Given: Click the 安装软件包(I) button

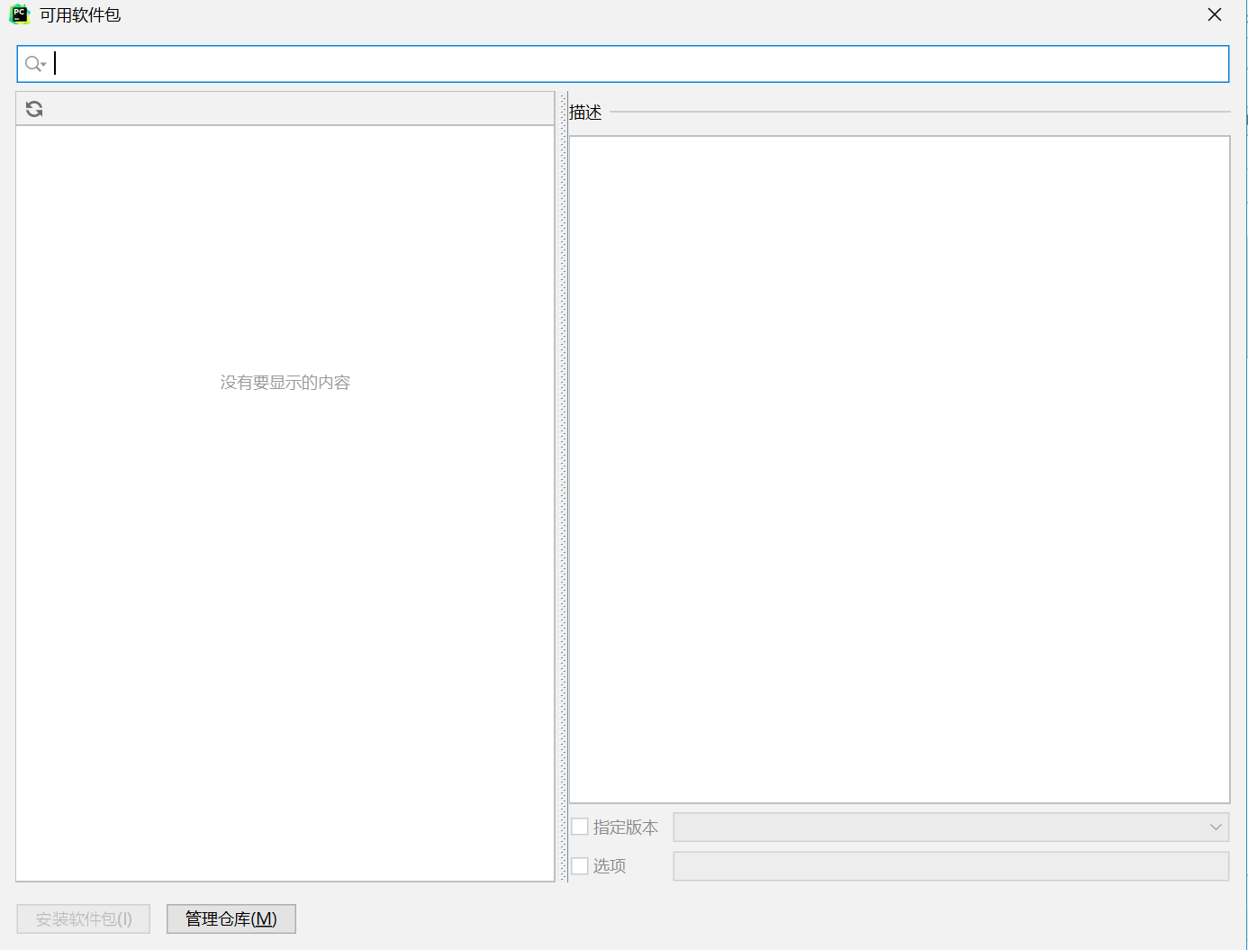Looking at the screenshot, I should point(84,918).
